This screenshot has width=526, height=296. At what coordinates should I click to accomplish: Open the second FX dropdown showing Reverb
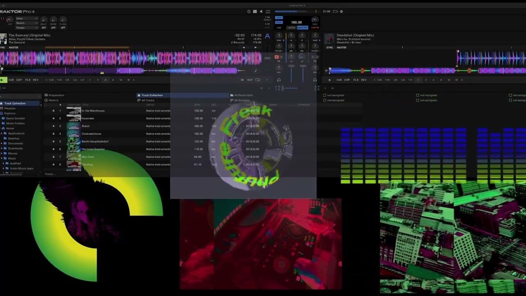27,23
